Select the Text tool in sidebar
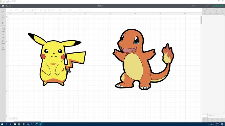This screenshot has width=225, height=126. pyautogui.click(x=3, y=36)
